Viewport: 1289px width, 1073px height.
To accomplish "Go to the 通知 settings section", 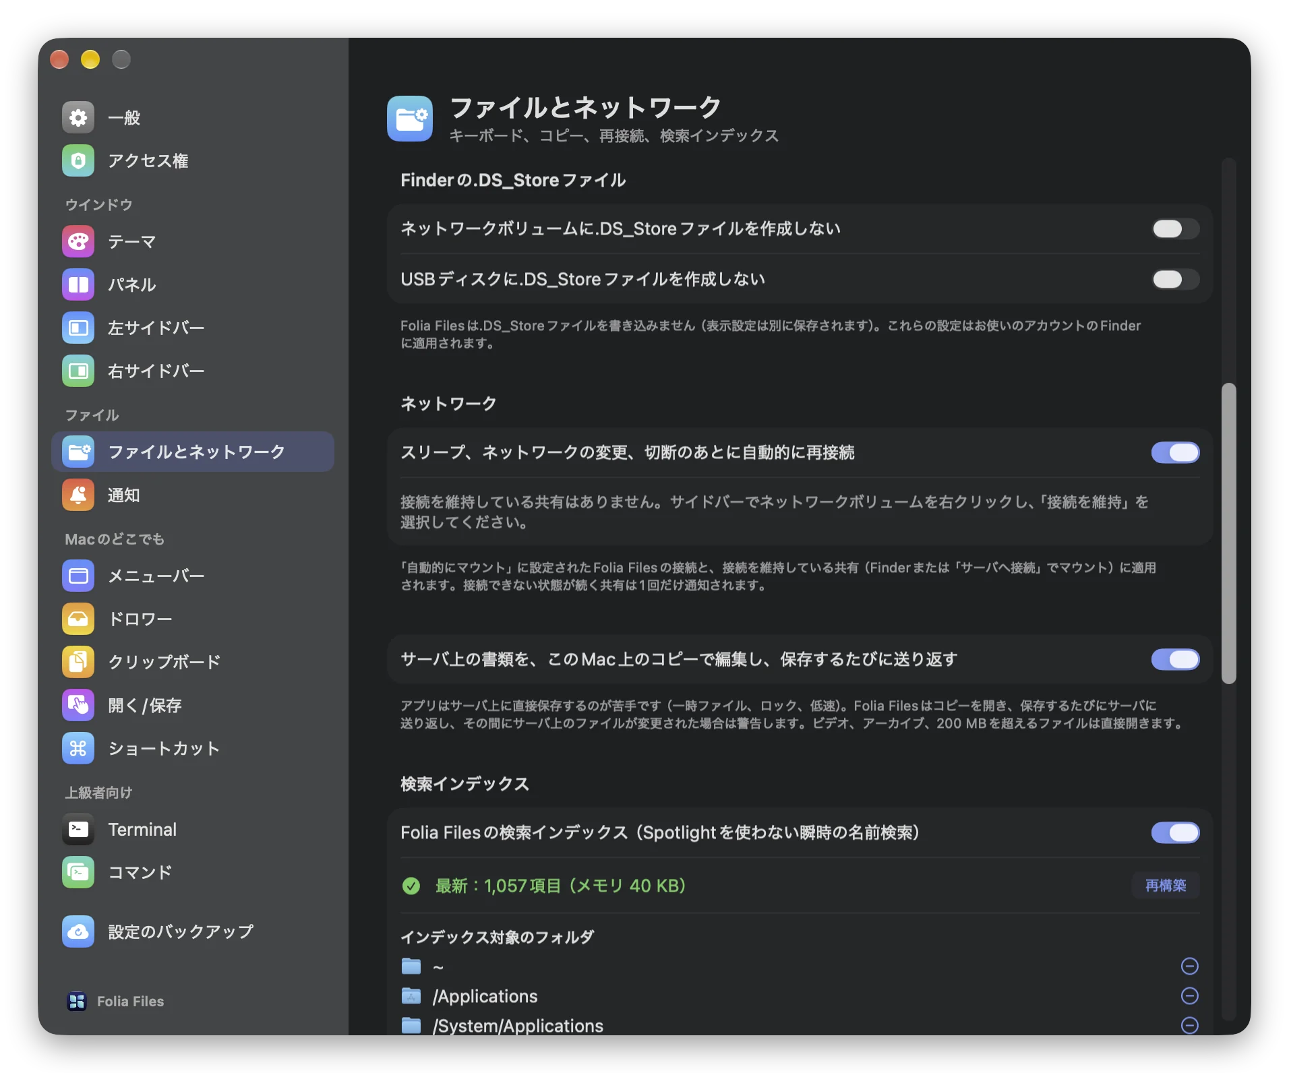I will pos(193,495).
